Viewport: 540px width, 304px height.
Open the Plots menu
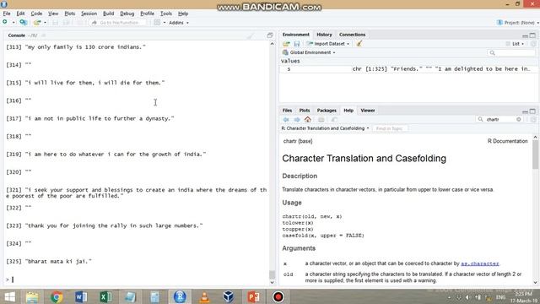click(70, 14)
